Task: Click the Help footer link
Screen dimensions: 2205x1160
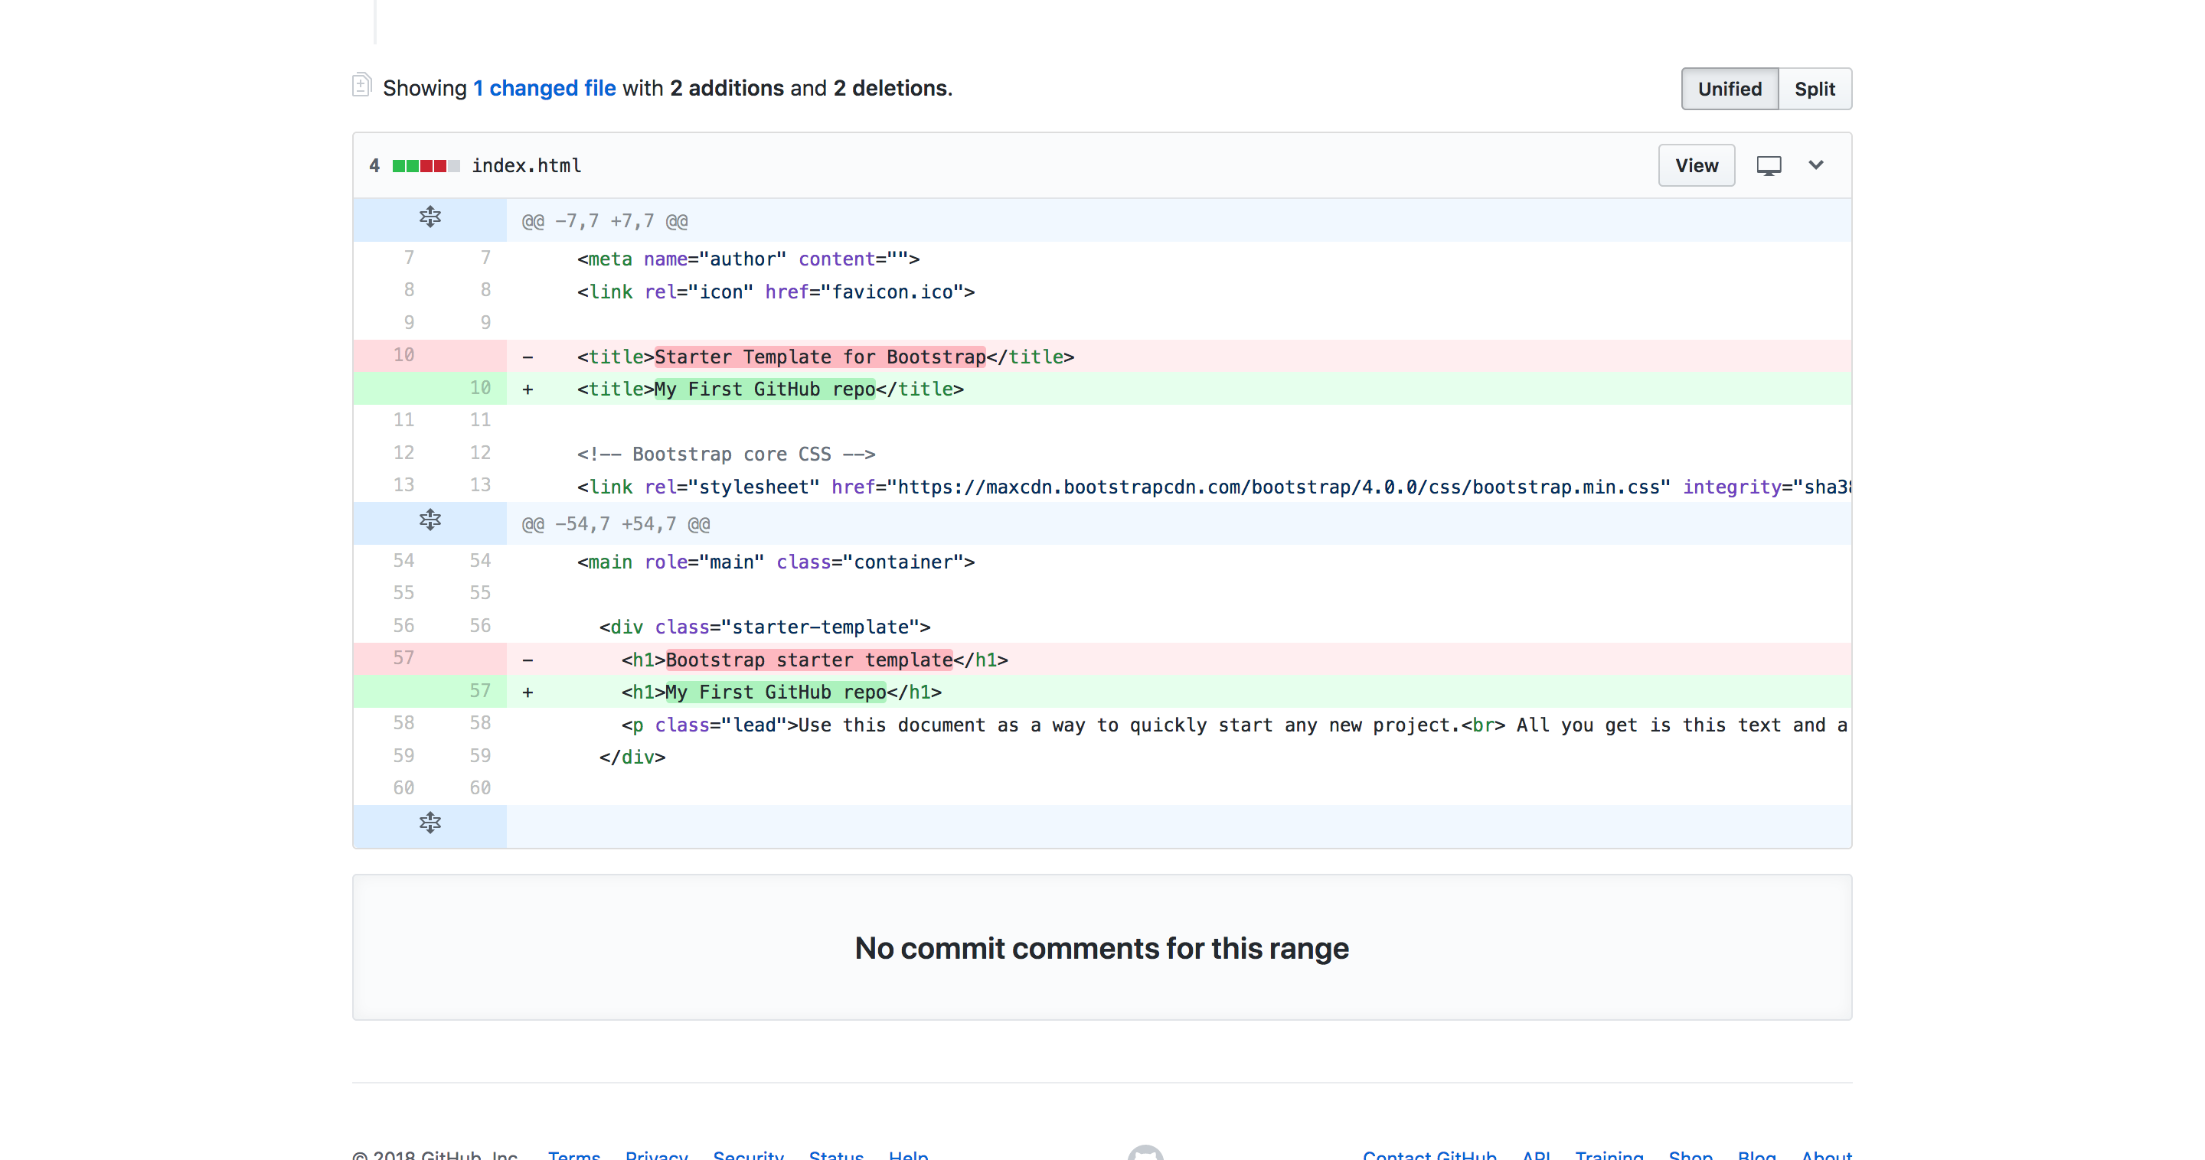Action: click(907, 1155)
